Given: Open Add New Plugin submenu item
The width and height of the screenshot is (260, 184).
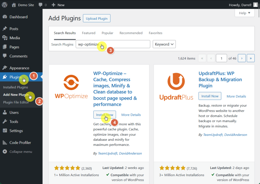Looking at the screenshot, I should (16, 95).
